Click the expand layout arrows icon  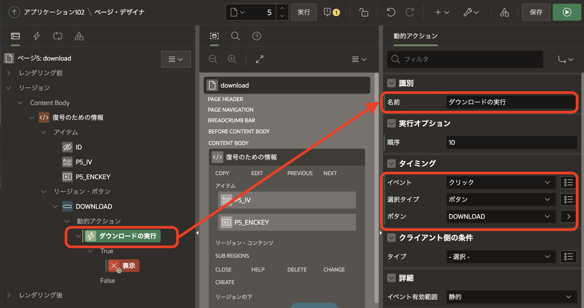pos(260,59)
